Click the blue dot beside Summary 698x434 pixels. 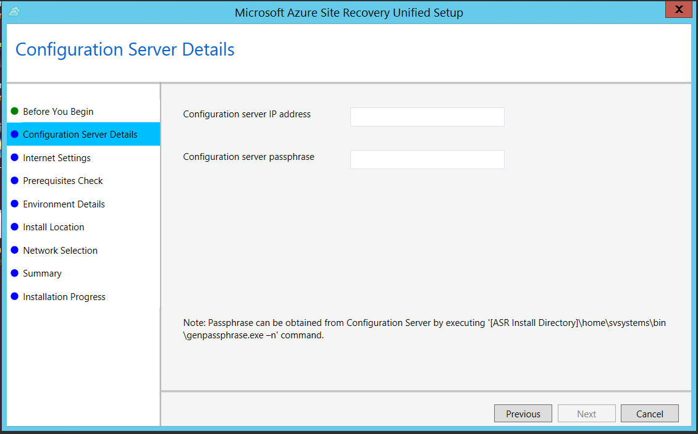coord(15,273)
